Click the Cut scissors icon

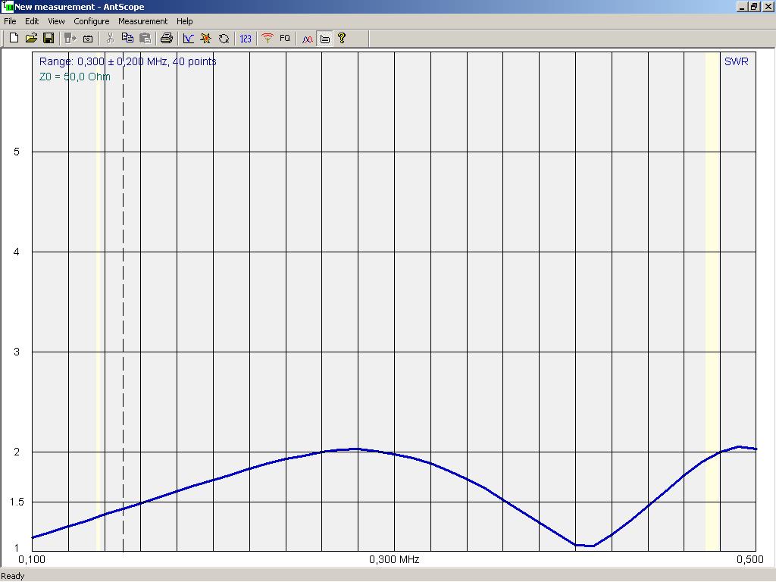110,38
